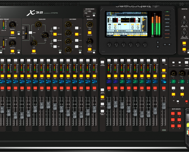189x152 pixels.
Task: Open the SETUP screen view
Action: pos(167,23)
